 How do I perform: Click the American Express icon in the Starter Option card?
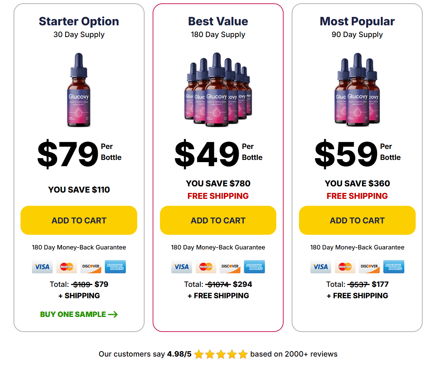tap(115, 267)
